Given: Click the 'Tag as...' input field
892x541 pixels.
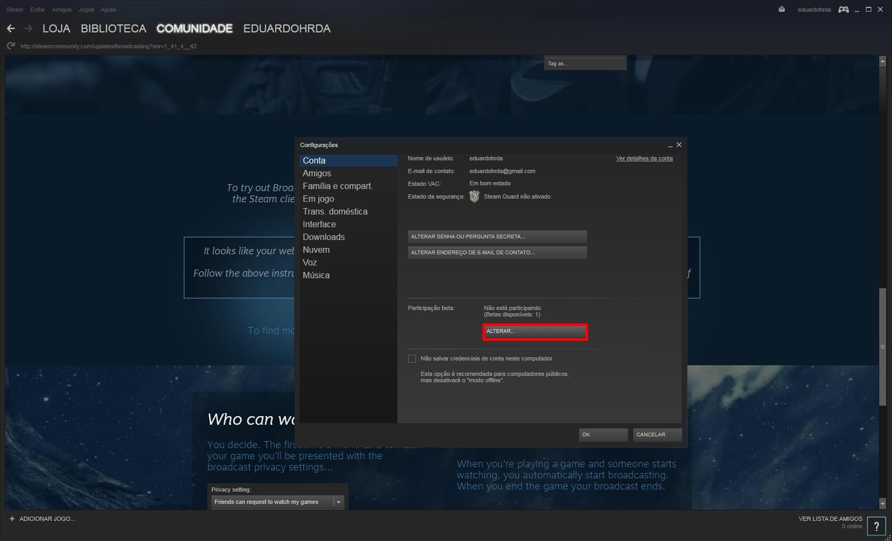Looking at the screenshot, I should (x=585, y=63).
